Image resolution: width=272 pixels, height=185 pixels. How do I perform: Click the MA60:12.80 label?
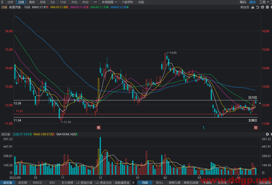(119, 7)
